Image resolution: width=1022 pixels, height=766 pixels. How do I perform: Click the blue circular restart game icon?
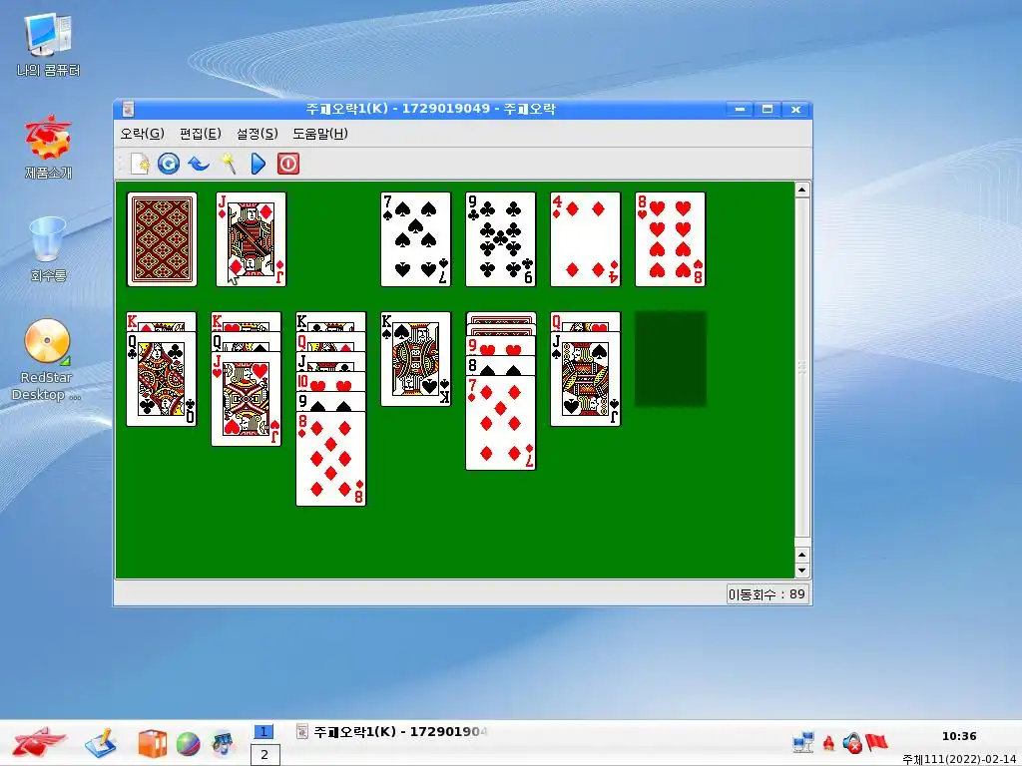click(x=169, y=164)
